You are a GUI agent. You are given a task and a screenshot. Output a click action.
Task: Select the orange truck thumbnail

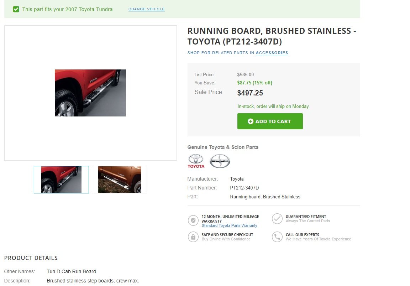click(x=120, y=180)
